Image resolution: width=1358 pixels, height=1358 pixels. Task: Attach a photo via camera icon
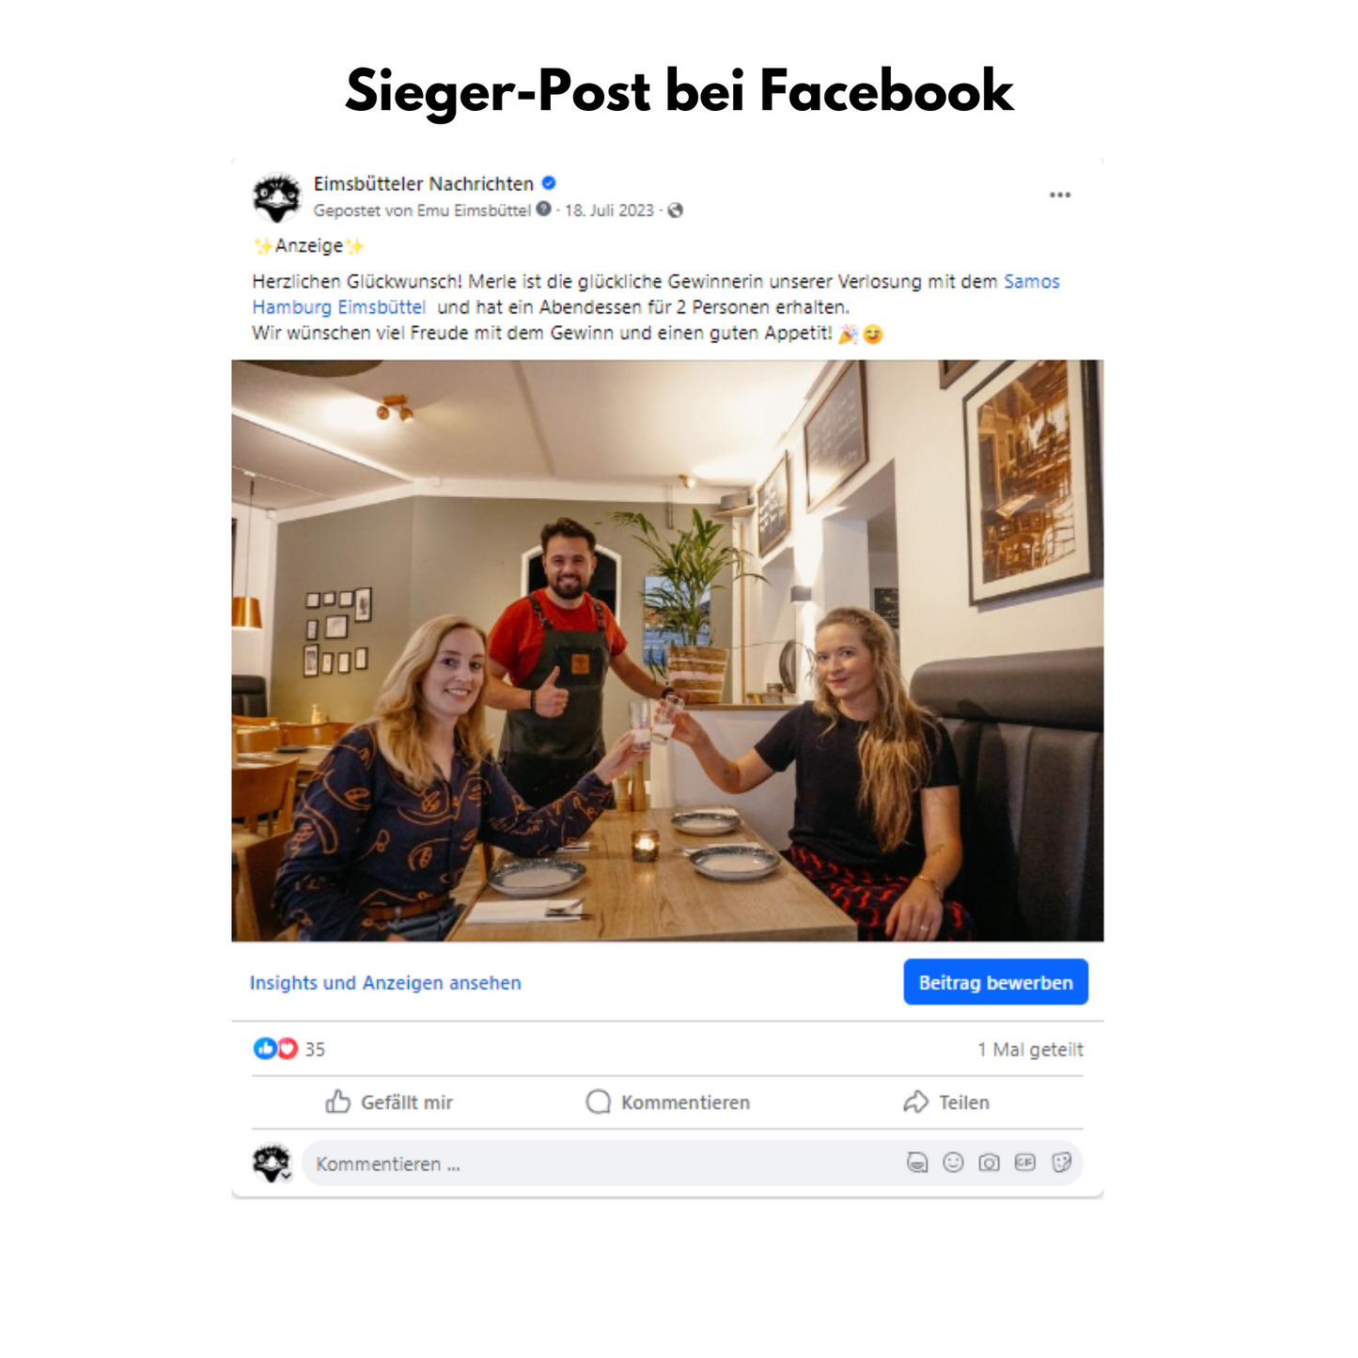[989, 1163]
